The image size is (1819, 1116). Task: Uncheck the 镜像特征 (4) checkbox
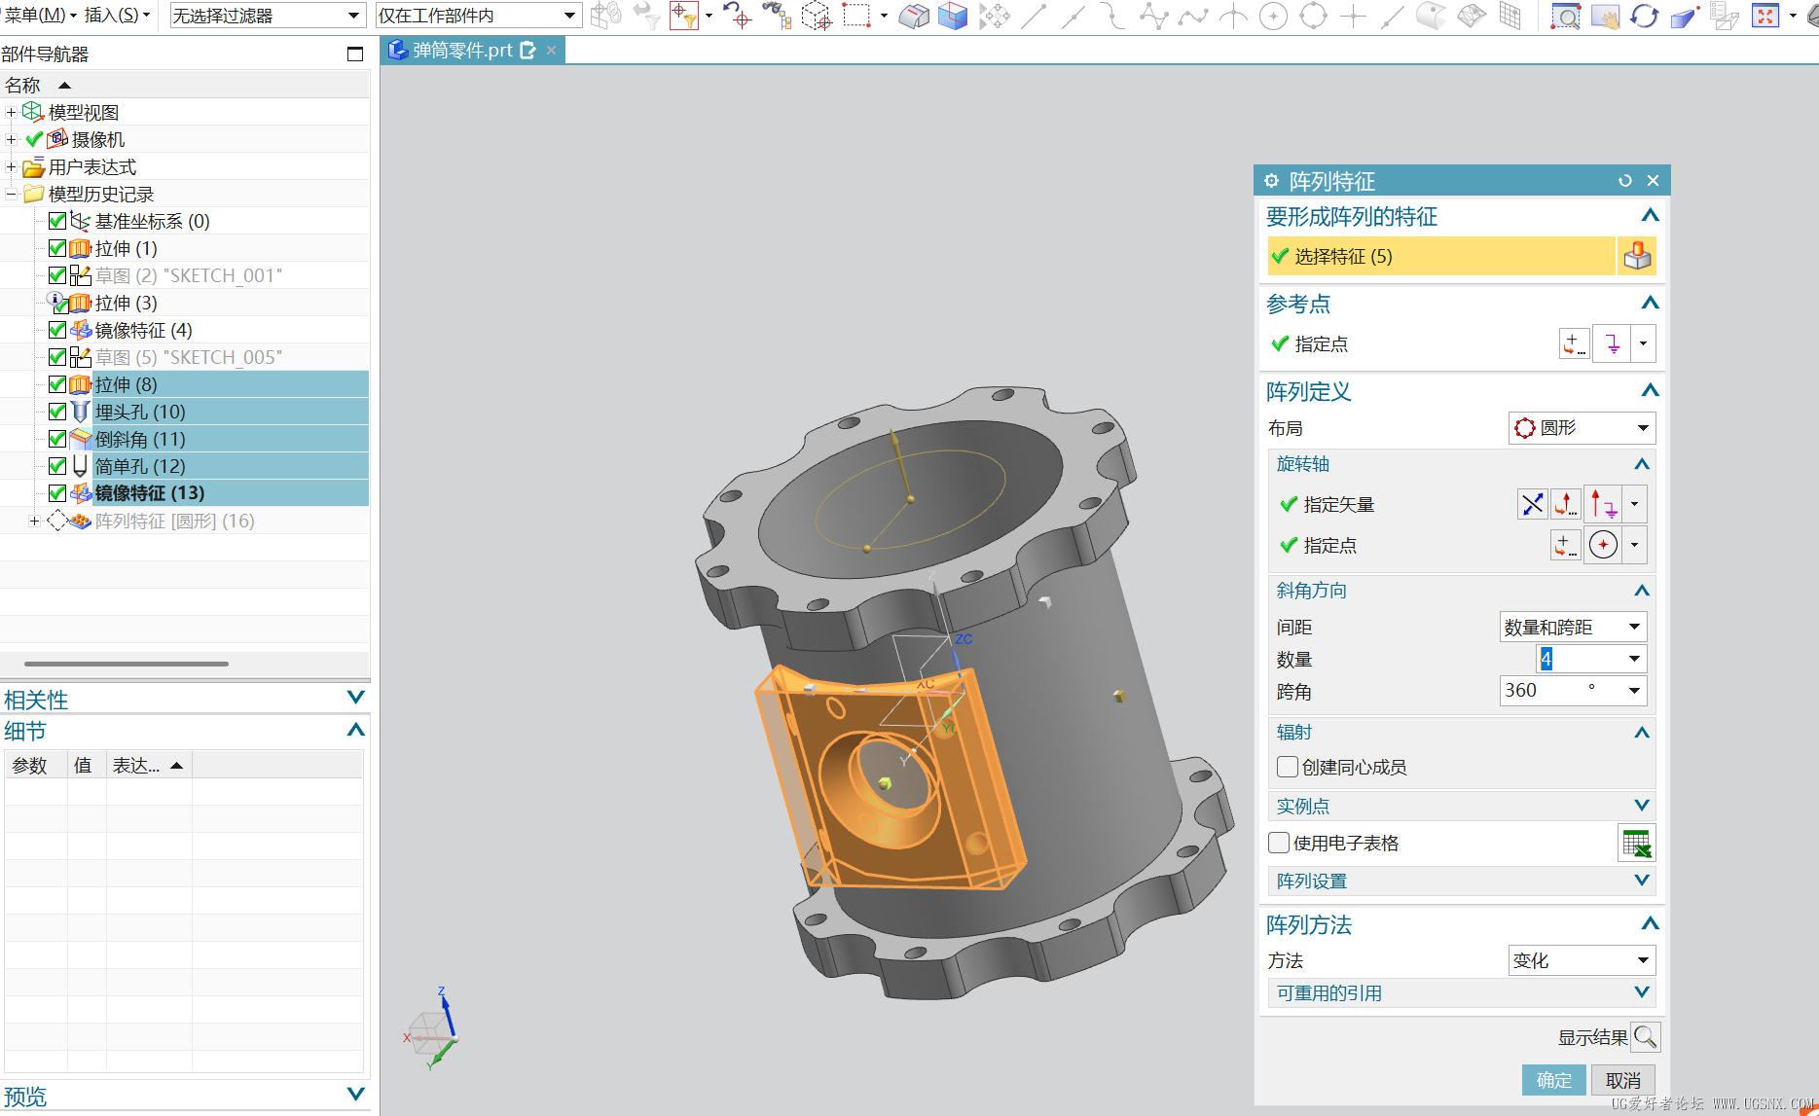coord(57,330)
